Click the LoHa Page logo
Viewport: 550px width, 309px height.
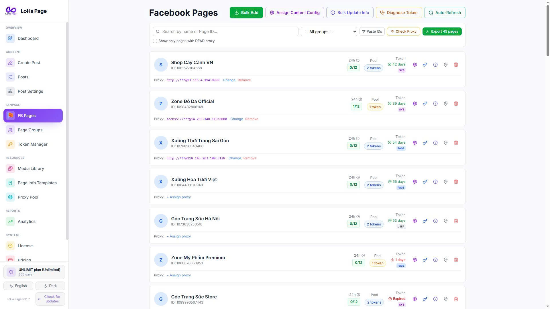coord(11,11)
